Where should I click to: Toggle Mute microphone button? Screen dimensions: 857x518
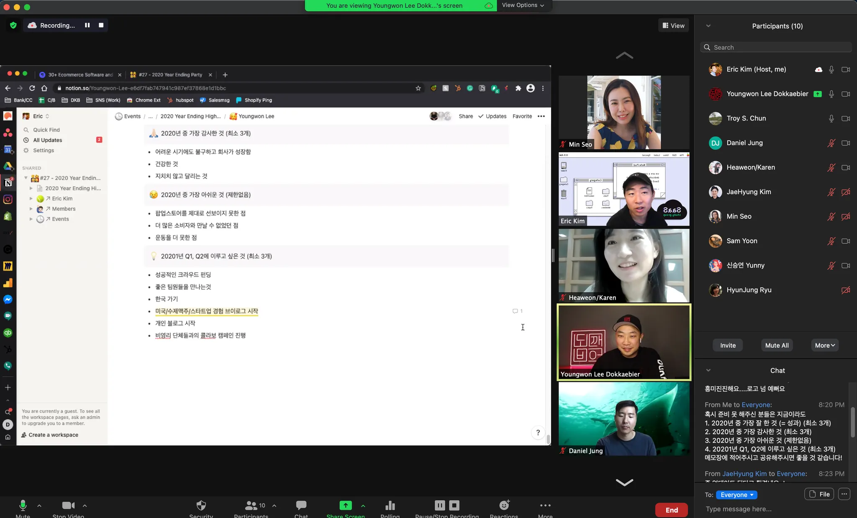23,505
